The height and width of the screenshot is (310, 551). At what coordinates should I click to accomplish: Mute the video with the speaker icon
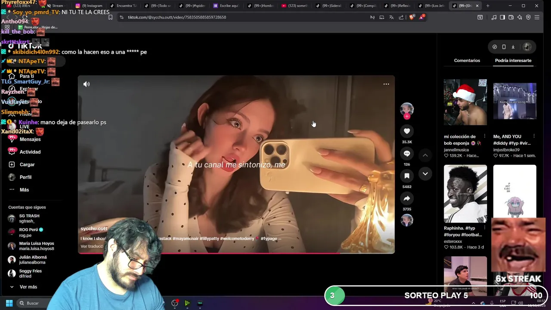(87, 84)
